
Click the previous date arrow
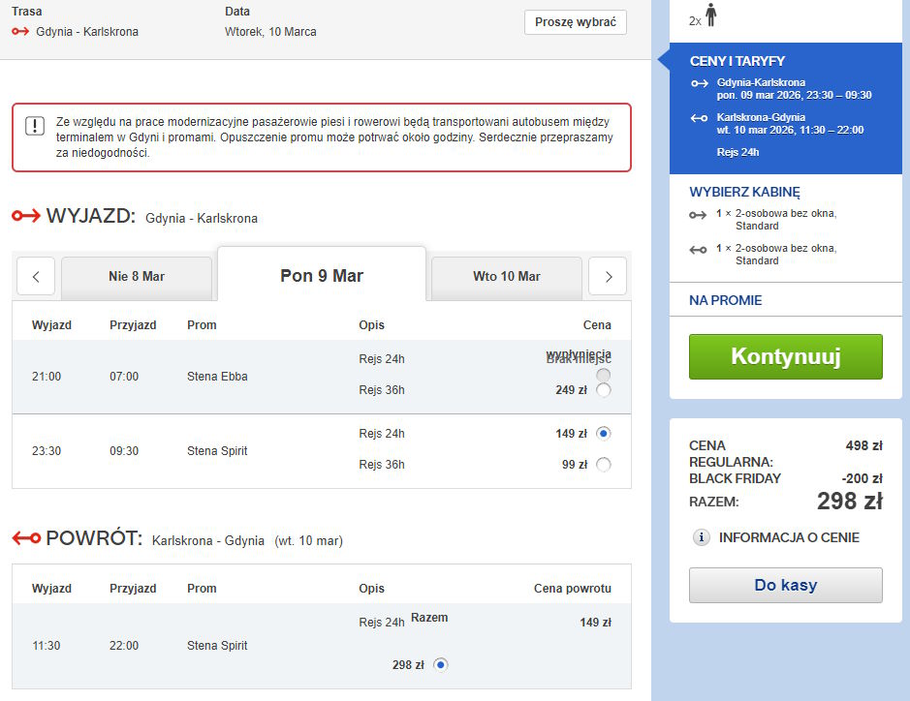(36, 277)
